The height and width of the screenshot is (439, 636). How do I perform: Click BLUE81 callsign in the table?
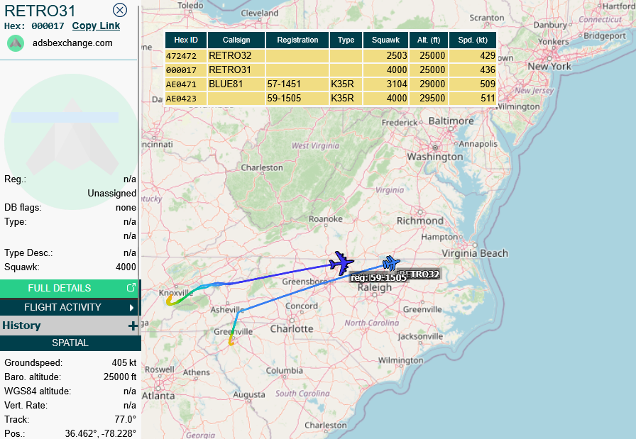click(x=236, y=84)
